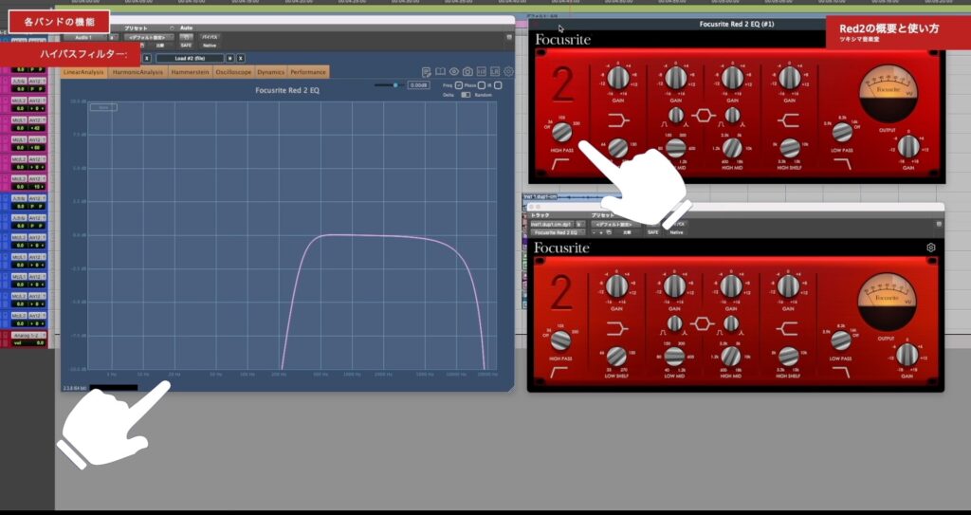971x515 pixels.
Task: Adjust the analyzer gain slider near 0.00dB
Action: (395, 85)
